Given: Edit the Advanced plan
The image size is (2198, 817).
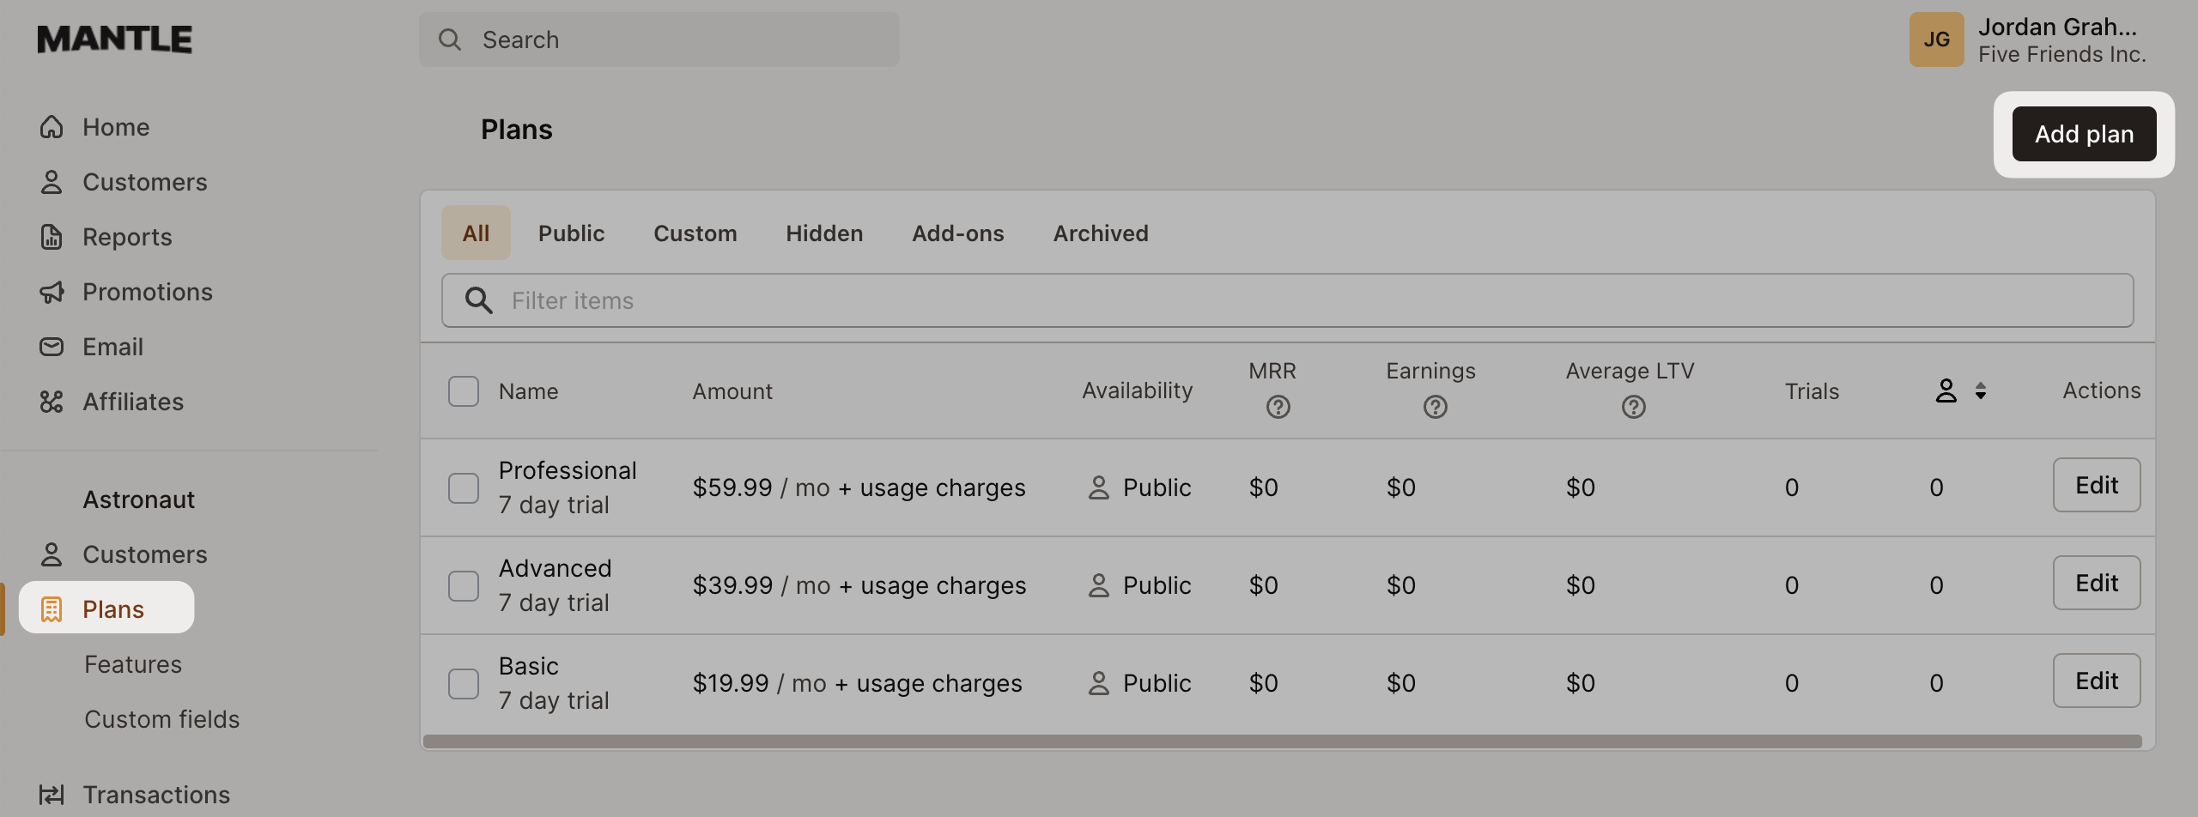Looking at the screenshot, I should 2097,583.
